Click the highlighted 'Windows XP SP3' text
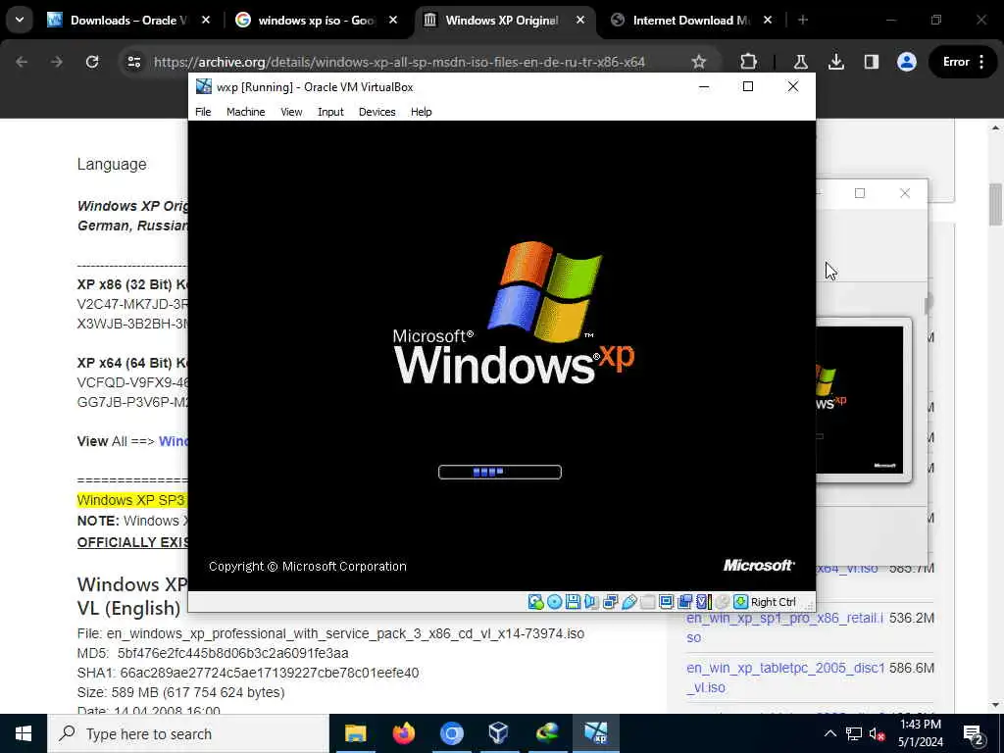The height and width of the screenshot is (753, 1004). point(130,500)
